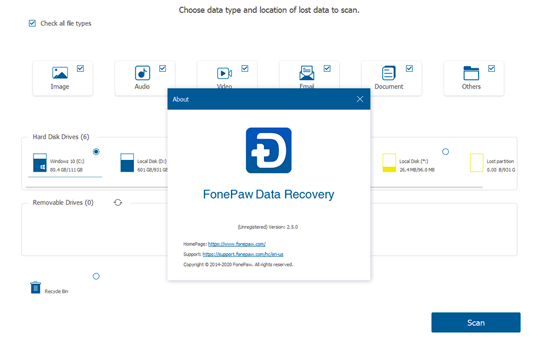Uncheck the Document type checkbox

click(x=410, y=68)
